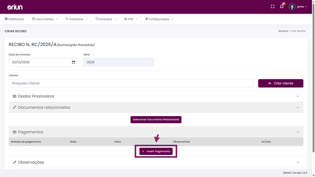Click the Documentos relacionados header
Screen dimensions: 315x177
(x=156, y=107)
